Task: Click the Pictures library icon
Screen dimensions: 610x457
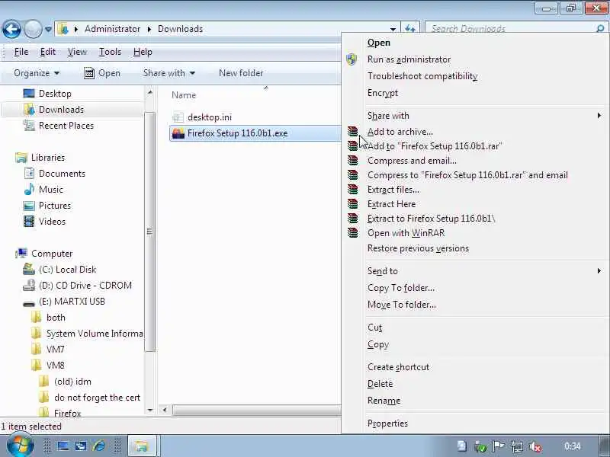Action: pos(29,206)
